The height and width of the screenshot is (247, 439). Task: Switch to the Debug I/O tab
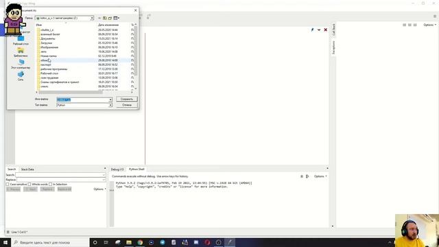pos(117,169)
